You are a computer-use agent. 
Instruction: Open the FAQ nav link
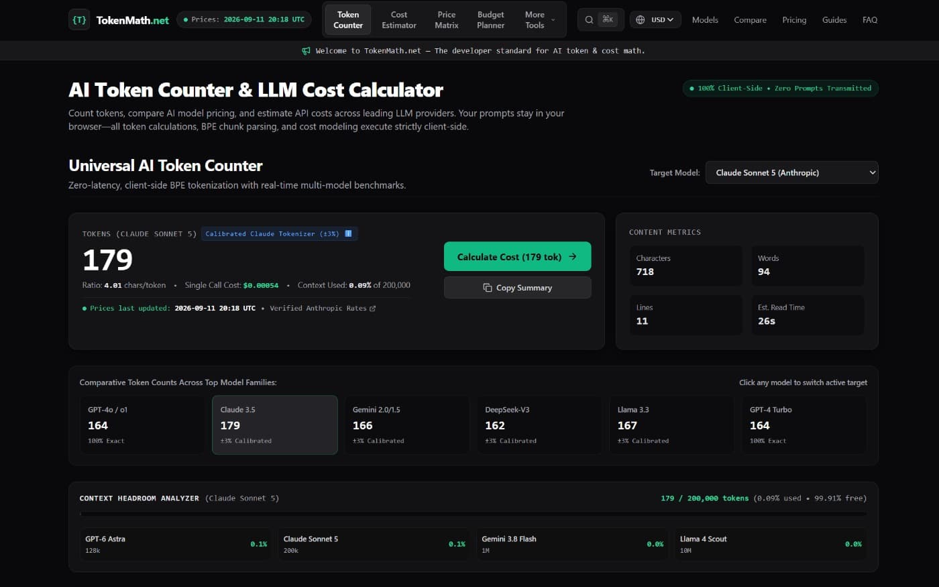pyautogui.click(x=870, y=19)
